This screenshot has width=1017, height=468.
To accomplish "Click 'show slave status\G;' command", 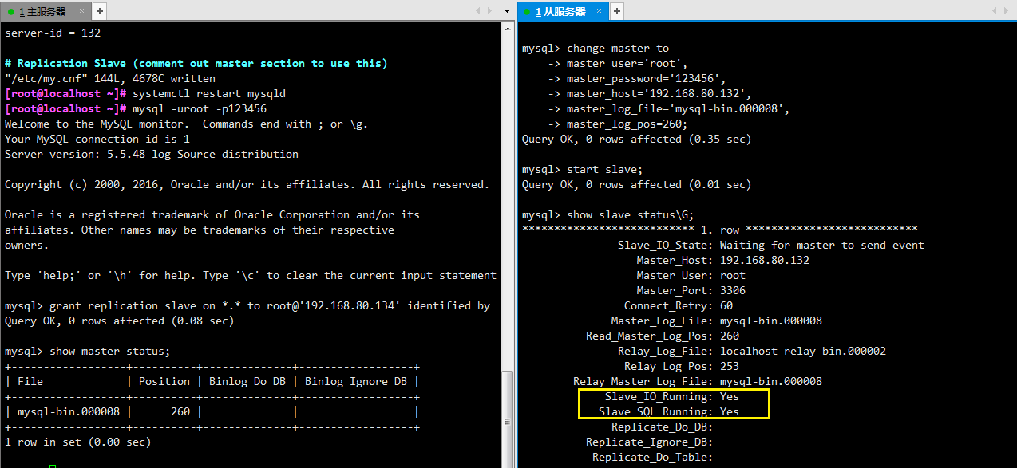I will (631, 214).
